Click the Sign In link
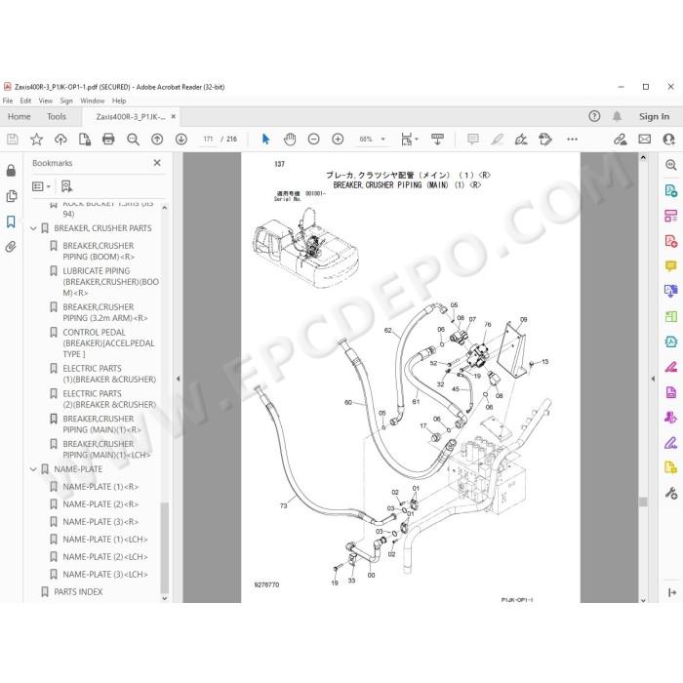Viewport: 683px width, 683px height. click(x=654, y=116)
